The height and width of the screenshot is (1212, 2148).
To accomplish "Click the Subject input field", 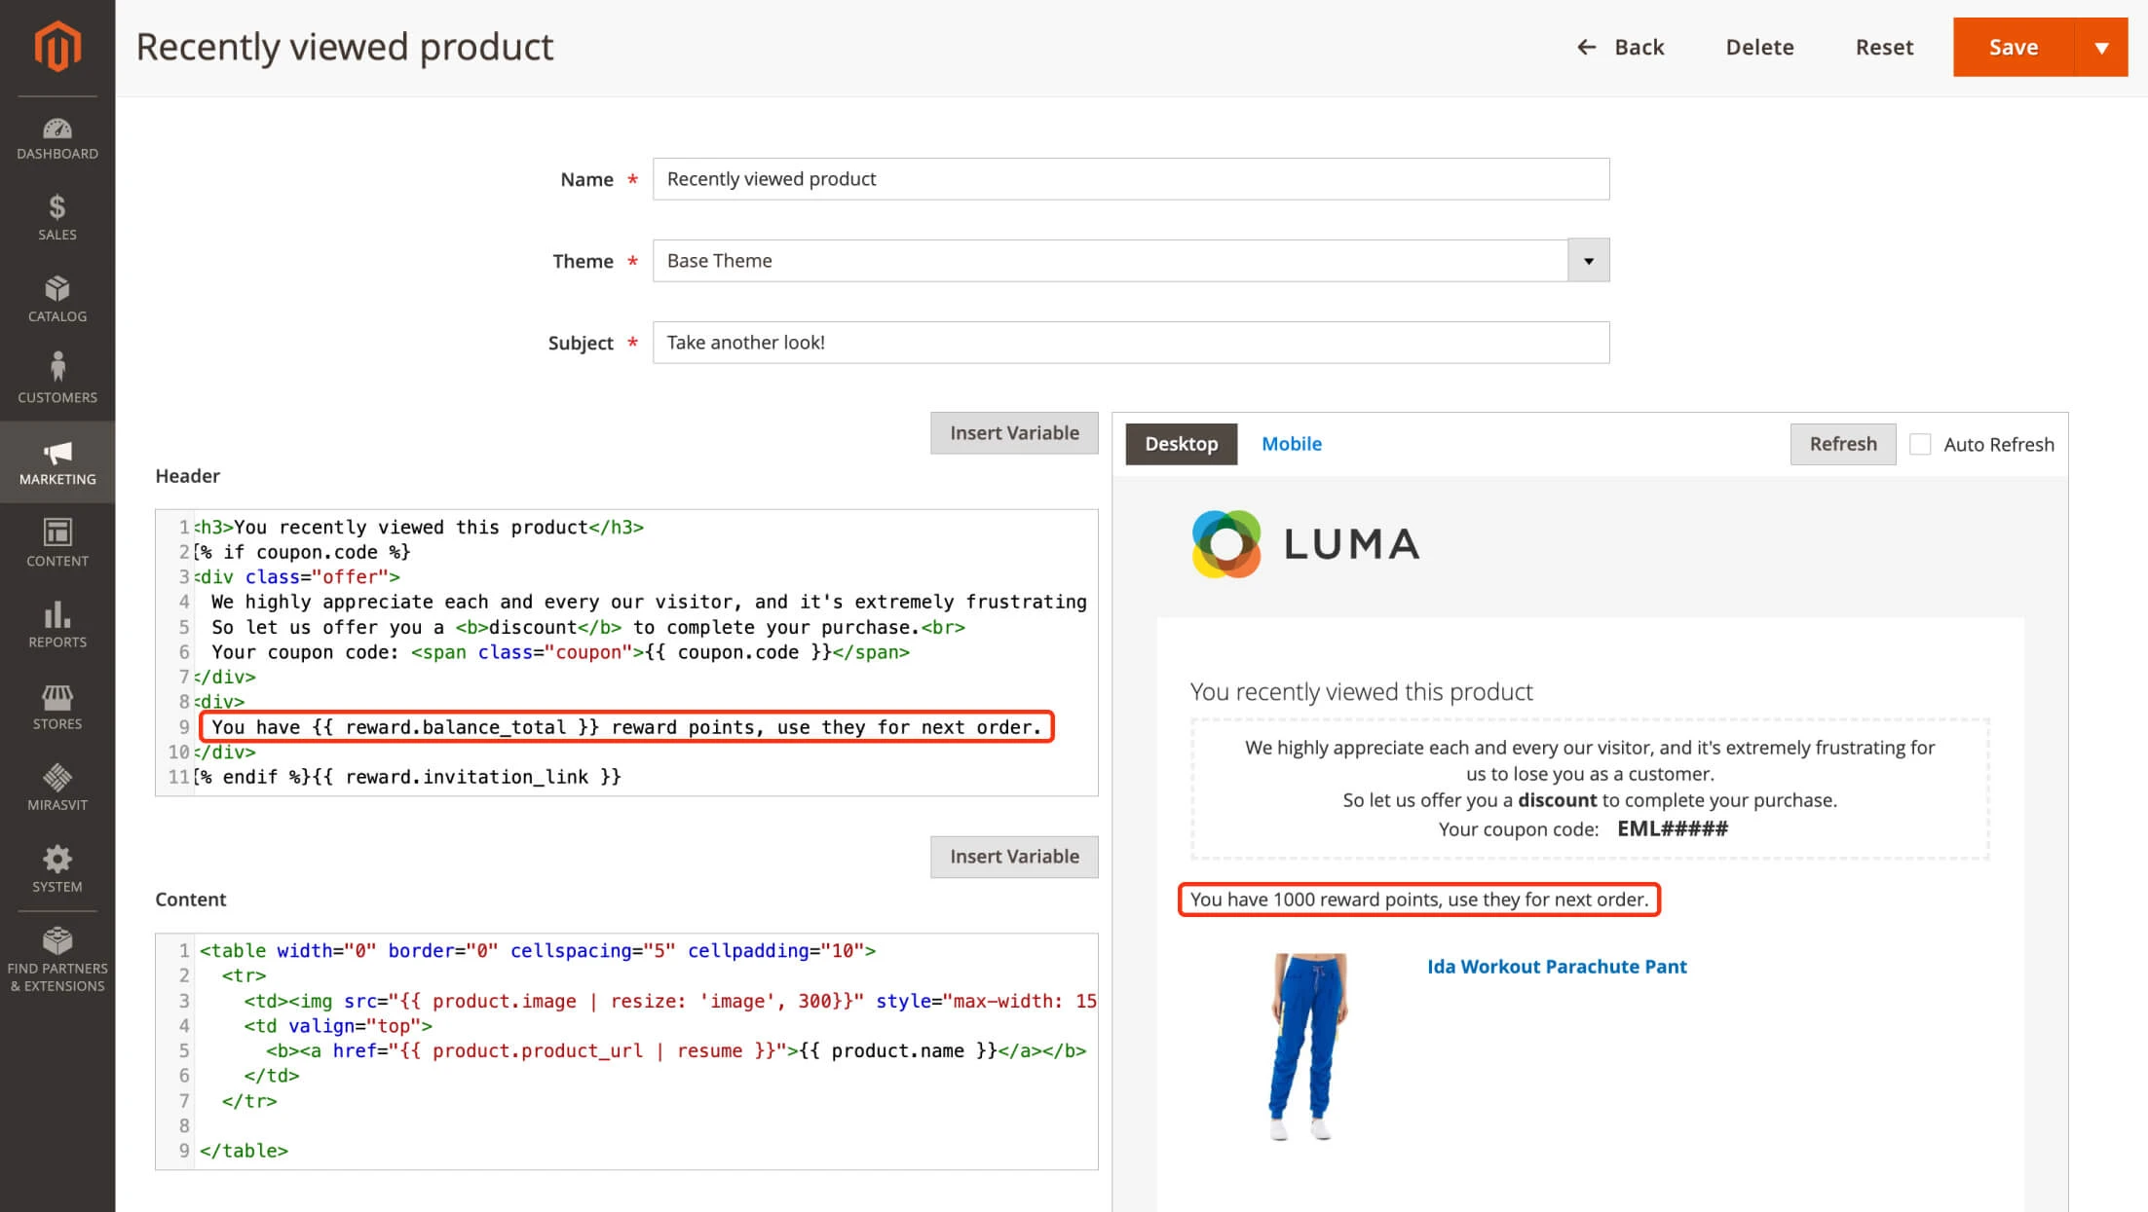I will (x=1129, y=342).
